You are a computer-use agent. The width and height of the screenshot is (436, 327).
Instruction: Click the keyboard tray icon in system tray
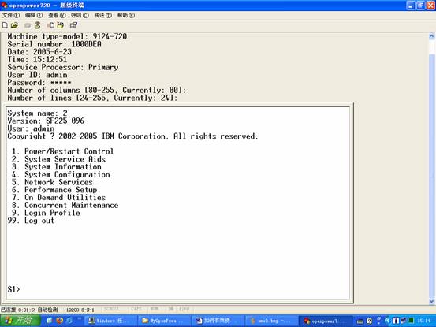(x=360, y=321)
